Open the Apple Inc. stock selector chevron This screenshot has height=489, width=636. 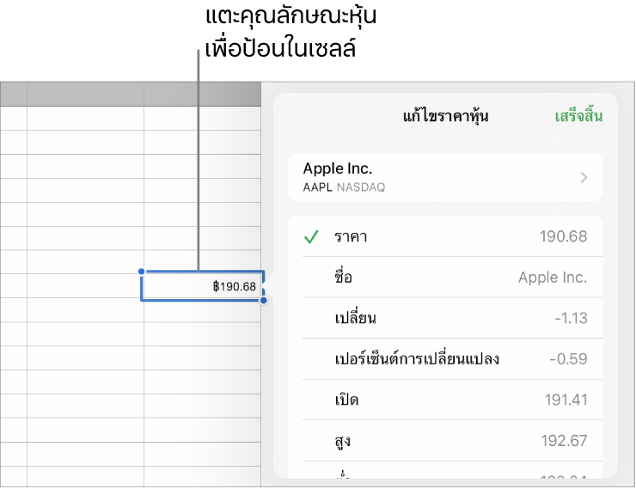coord(584,178)
